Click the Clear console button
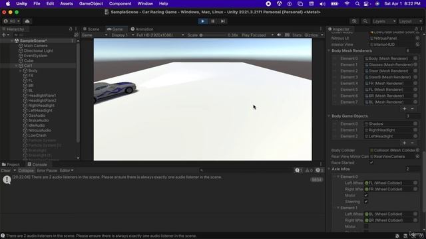The height and width of the screenshot is (239, 426). click(5, 171)
